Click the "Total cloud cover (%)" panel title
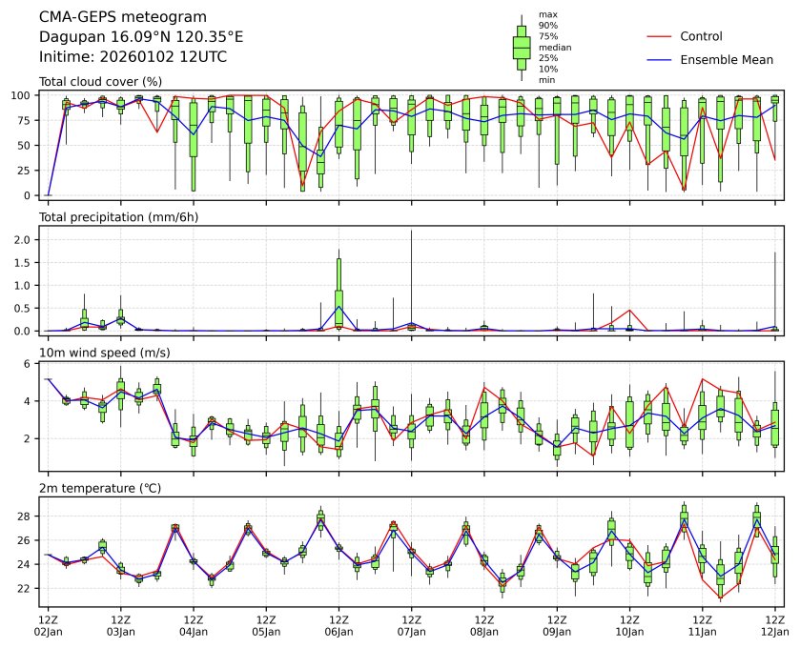The height and width of the screenshot is (648, 800). (x=100, y=82)
